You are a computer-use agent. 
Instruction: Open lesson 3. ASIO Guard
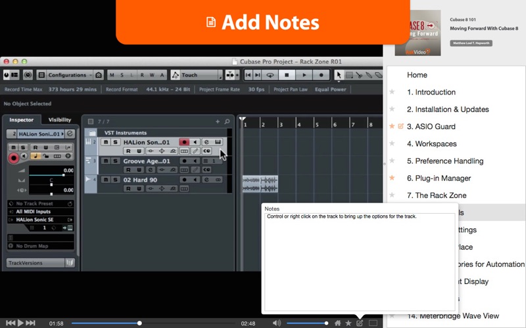[431, 127]
